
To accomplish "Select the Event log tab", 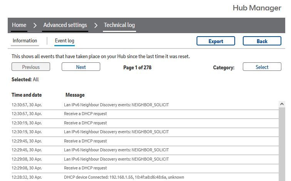I will click(x=64, y=41).
